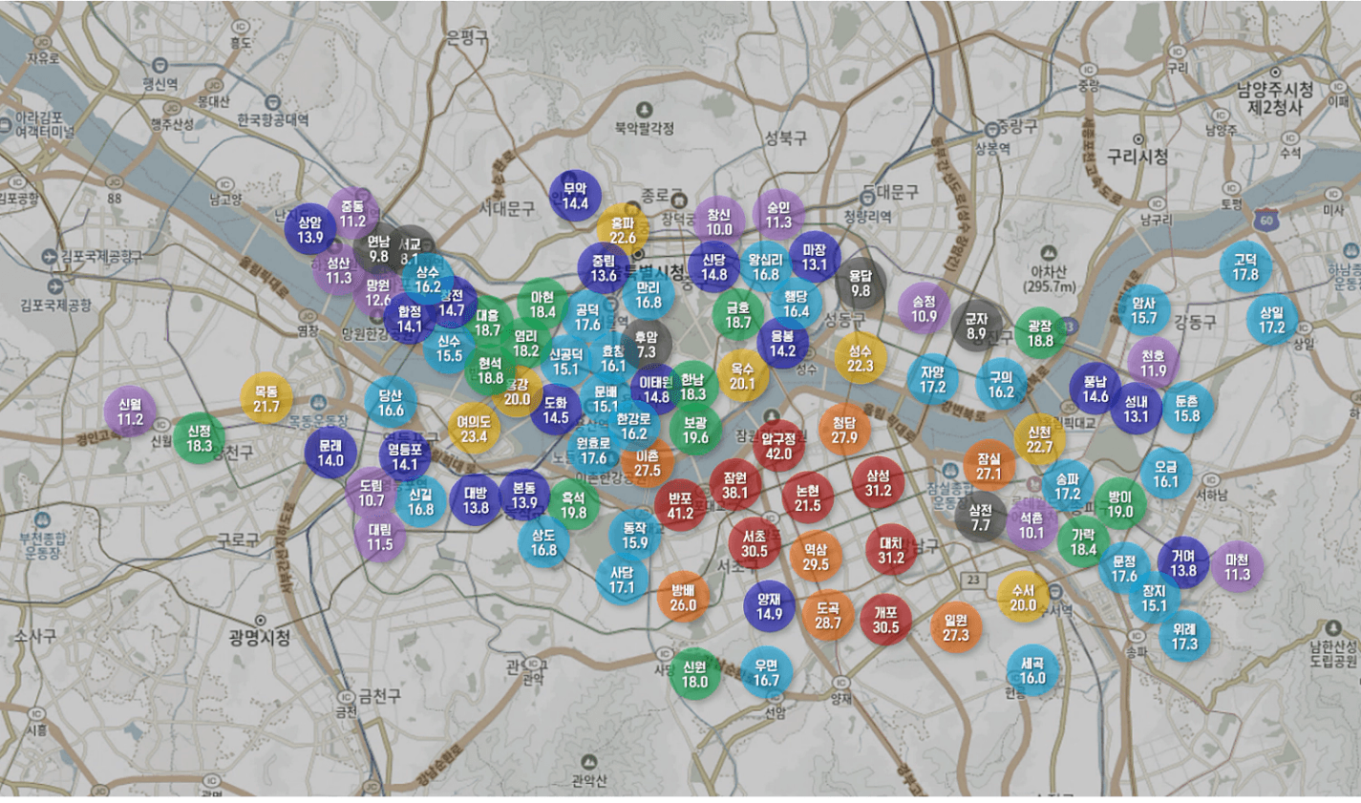
Task: Select the 세곡 16.0 marker
Action: click(1032, 670)
